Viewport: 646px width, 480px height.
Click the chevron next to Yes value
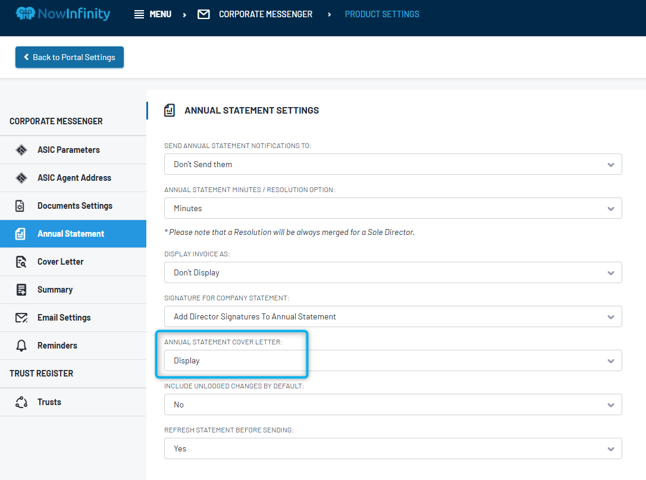(x=610, y=449)
